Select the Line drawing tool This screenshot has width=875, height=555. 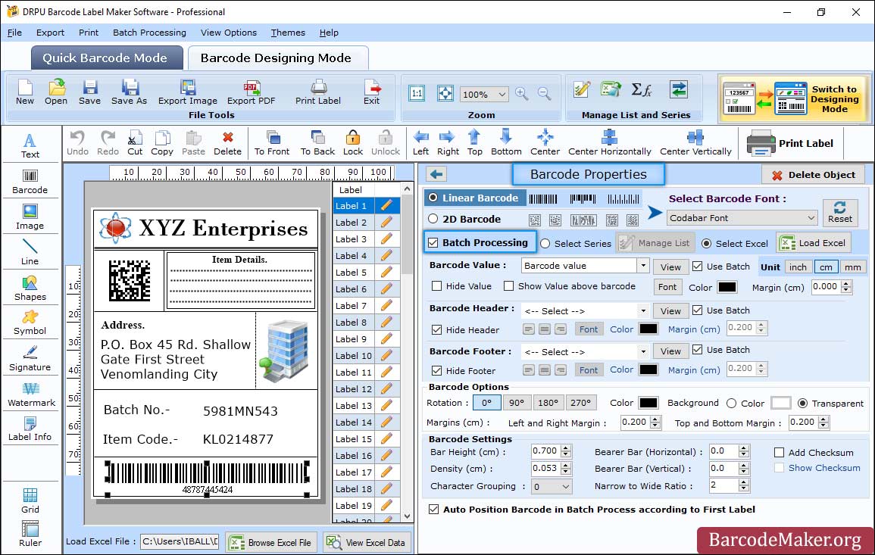click(x=30, y=252)
